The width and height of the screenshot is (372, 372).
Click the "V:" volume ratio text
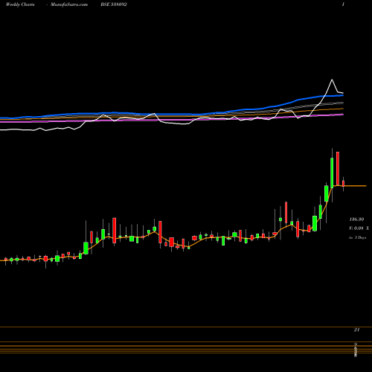[359, 228]
